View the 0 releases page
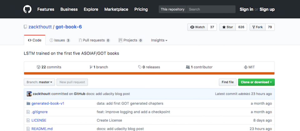Image resolution: width=300 pixels, height=131 pixels. pos(149,67)
